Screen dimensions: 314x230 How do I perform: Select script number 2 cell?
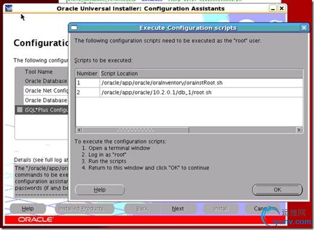(x=88, y=92)
